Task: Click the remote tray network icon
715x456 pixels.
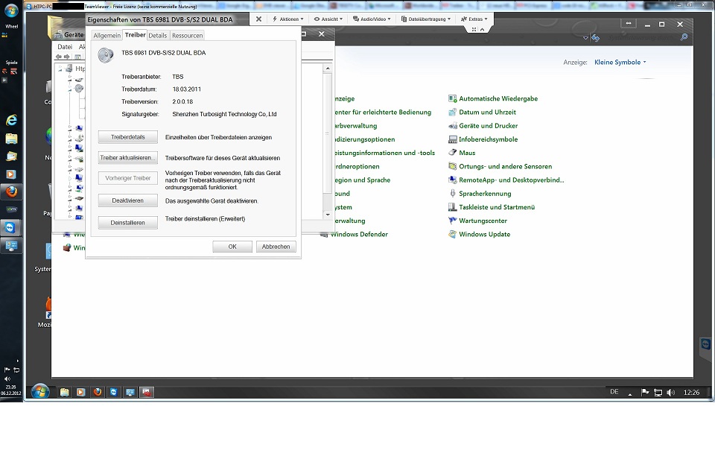Action: (x=658, y=393)
